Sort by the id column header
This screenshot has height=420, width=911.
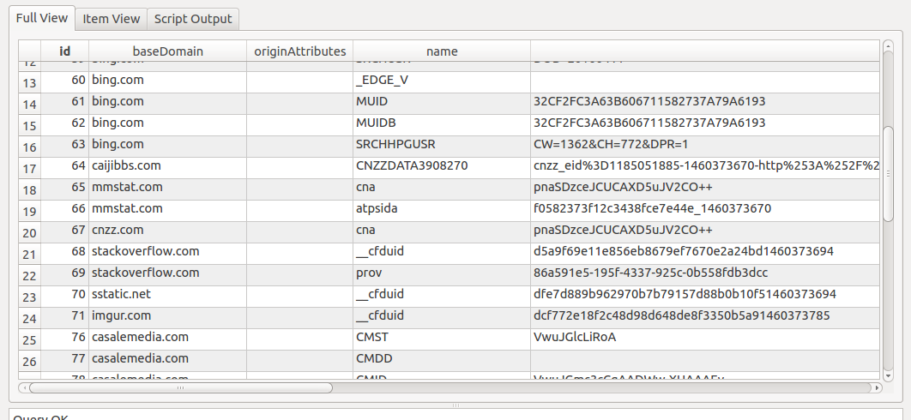[x=65, y=51]
